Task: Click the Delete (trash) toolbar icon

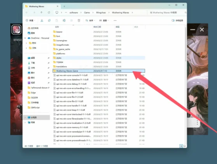Action: 79,21
